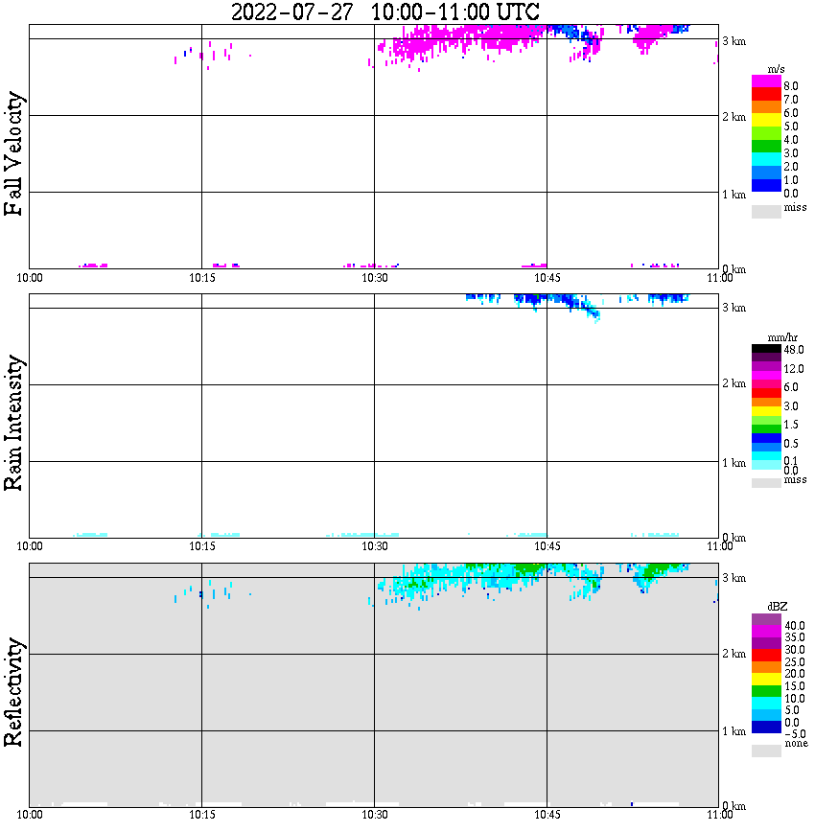Viewport: 815px width, 832px height.
Task: Select the yellow swatch in the Rain Intensity legend
Action: point(766,411)
